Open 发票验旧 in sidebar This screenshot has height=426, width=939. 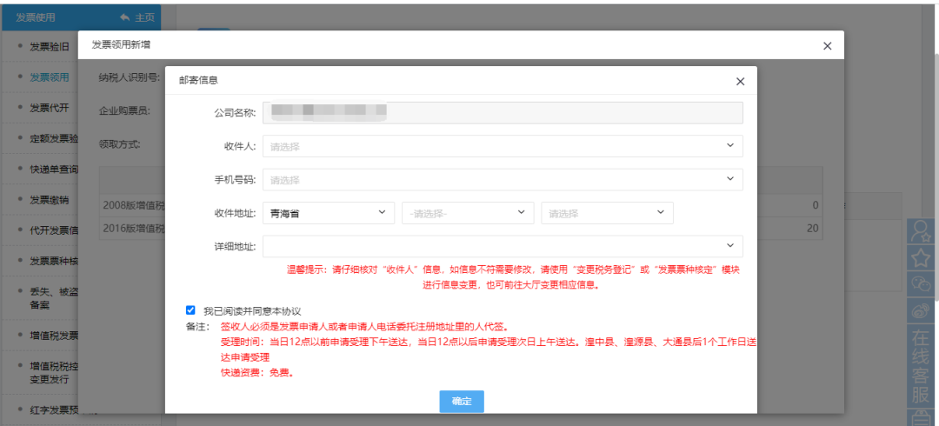[x=50, y=46]
